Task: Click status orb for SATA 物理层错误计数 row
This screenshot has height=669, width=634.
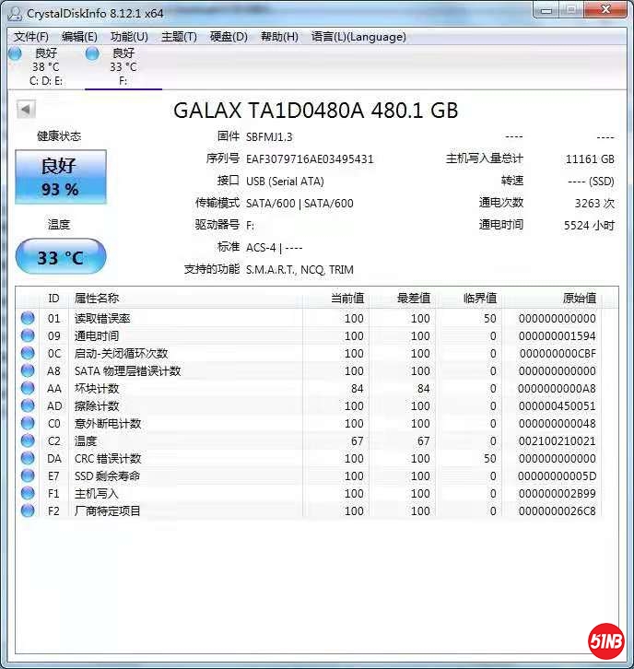Action: click(x=28, y=370)
